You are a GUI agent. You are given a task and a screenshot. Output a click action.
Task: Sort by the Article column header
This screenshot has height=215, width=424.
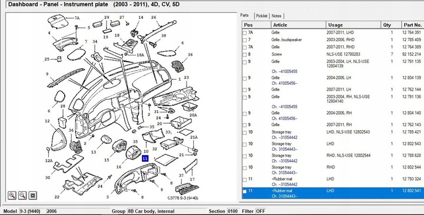298,25
